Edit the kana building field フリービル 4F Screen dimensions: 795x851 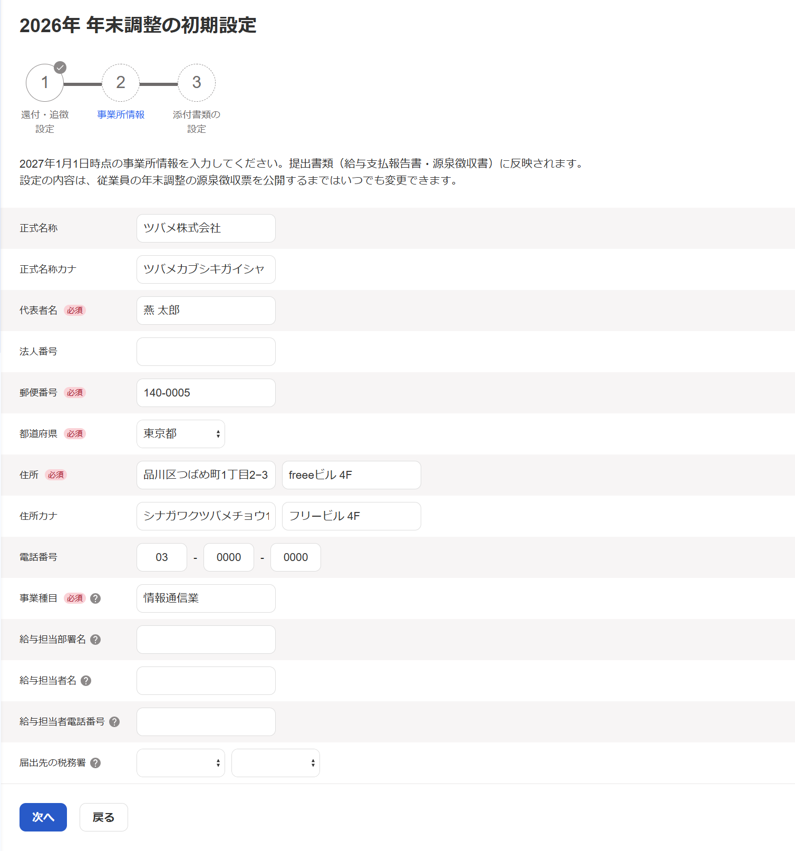(x=352, y=516)
